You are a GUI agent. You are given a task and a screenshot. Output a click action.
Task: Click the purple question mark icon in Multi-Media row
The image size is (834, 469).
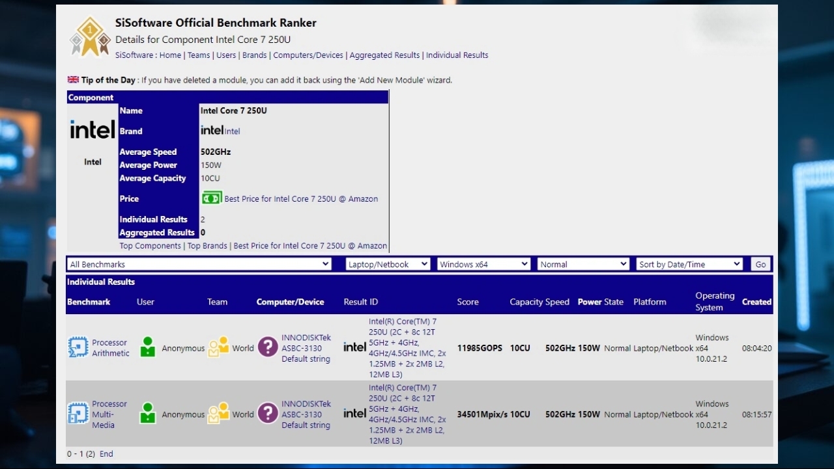pyautogui.click(x=268, y=414)
